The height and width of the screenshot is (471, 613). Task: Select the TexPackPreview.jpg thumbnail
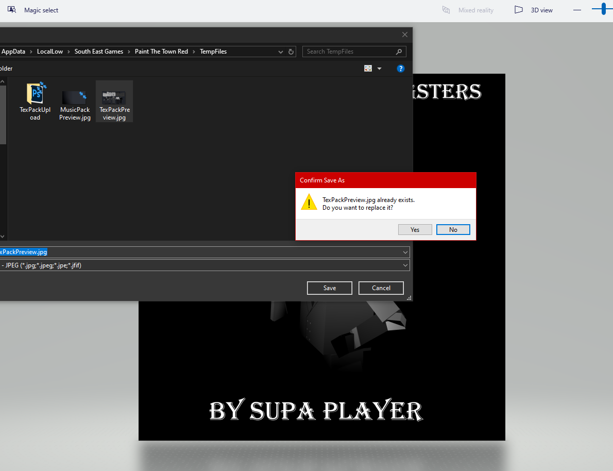coord(114,97)
